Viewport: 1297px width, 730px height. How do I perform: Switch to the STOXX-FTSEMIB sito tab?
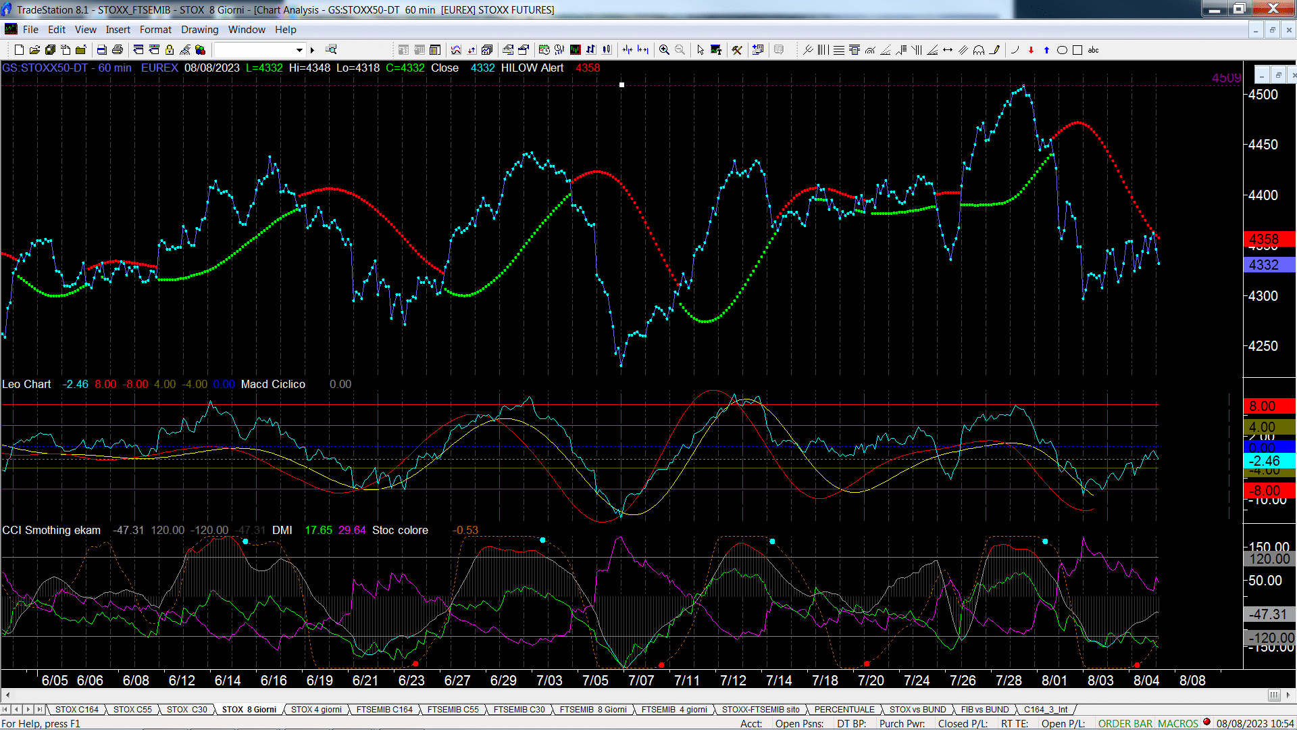tap(760, 710)
